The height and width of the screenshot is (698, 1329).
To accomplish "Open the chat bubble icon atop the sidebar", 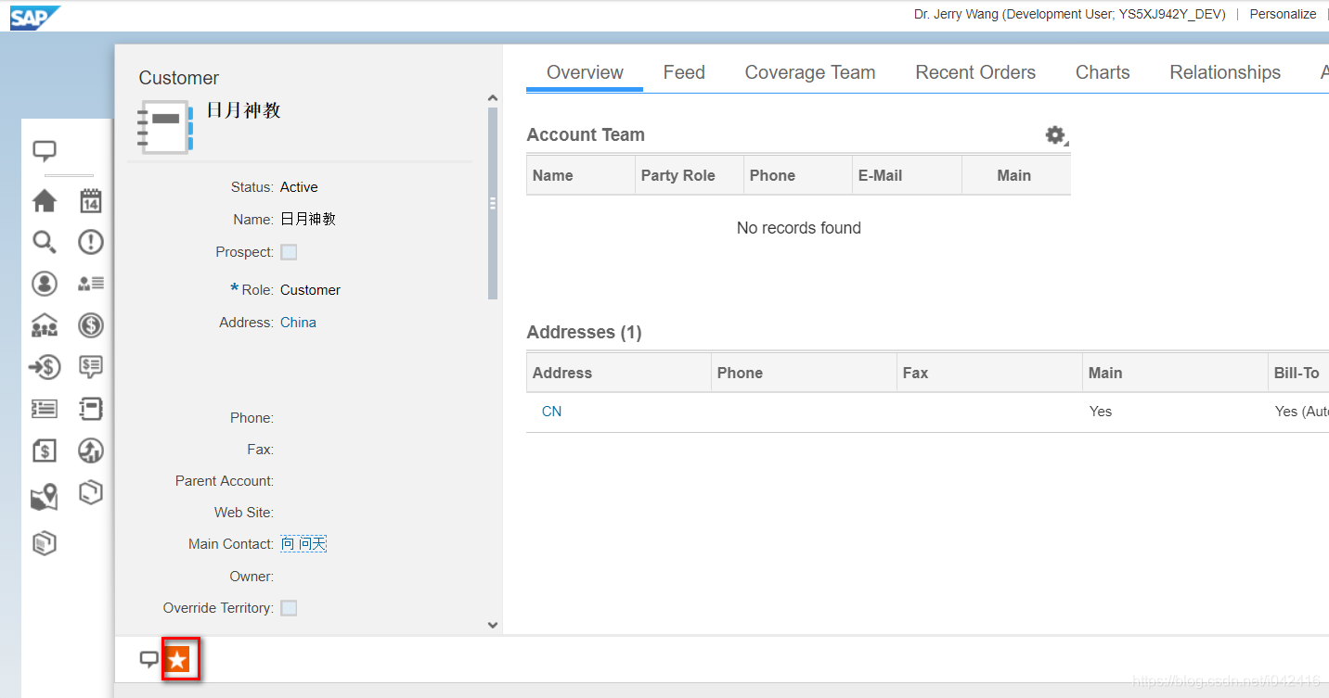I will click(45, 151).
